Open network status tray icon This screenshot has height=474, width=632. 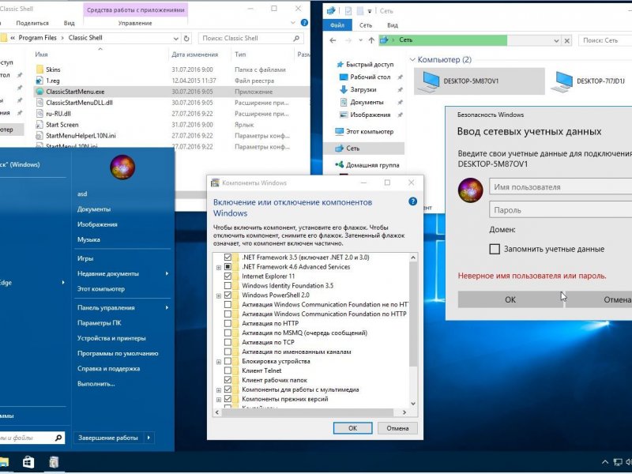click(618, 462)
